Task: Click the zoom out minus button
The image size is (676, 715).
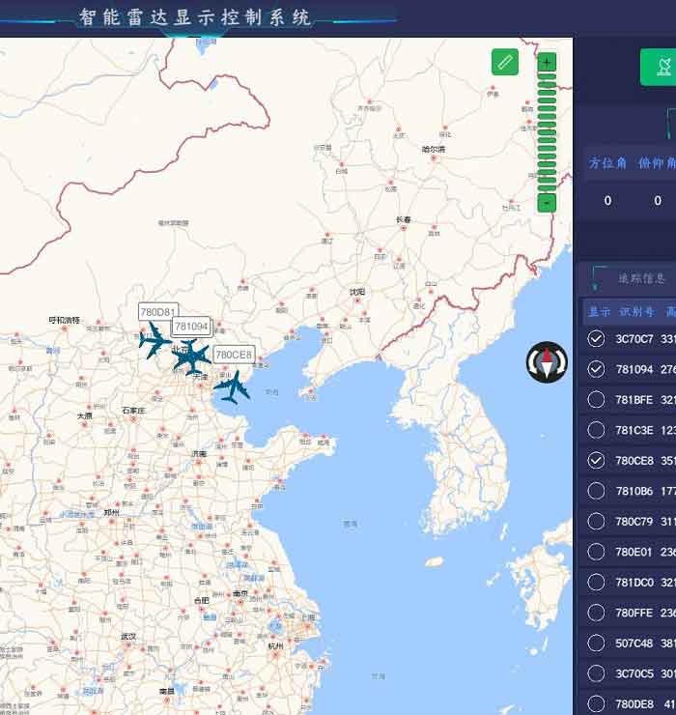Action: (x=547, y=203)
